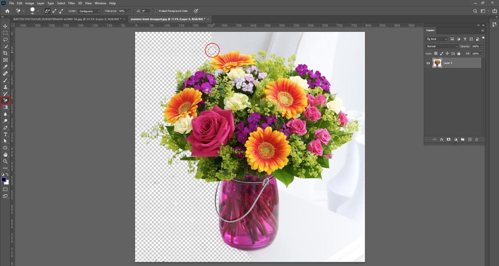
Task: Open the File menu
Action: coord(11,3)
